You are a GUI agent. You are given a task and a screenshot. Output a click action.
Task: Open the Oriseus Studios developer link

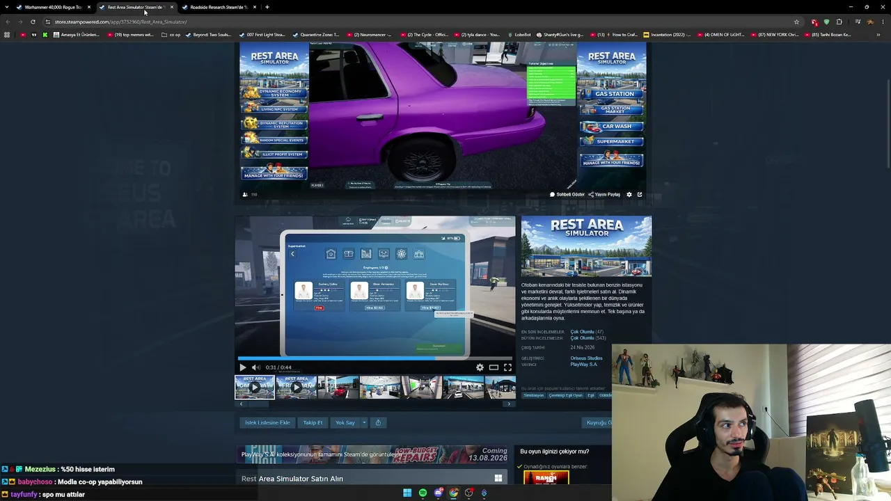pyautogui.click(x=586, y=358)
